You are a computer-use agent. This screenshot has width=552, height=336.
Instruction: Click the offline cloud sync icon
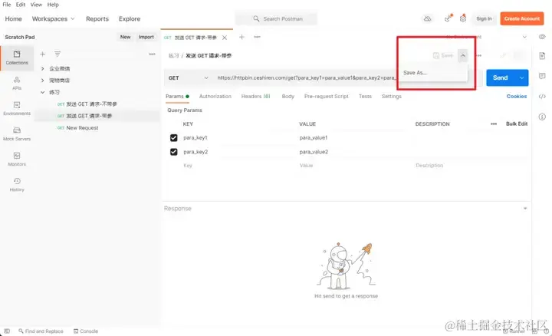click(427, 18)
